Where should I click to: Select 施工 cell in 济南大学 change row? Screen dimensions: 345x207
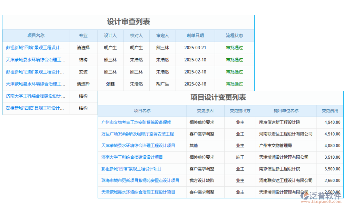click(239, 157)
